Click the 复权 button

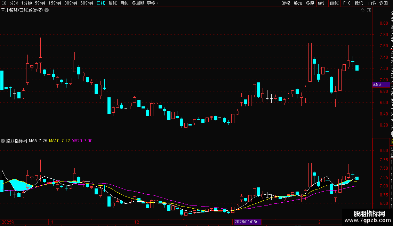pos(286,3)
